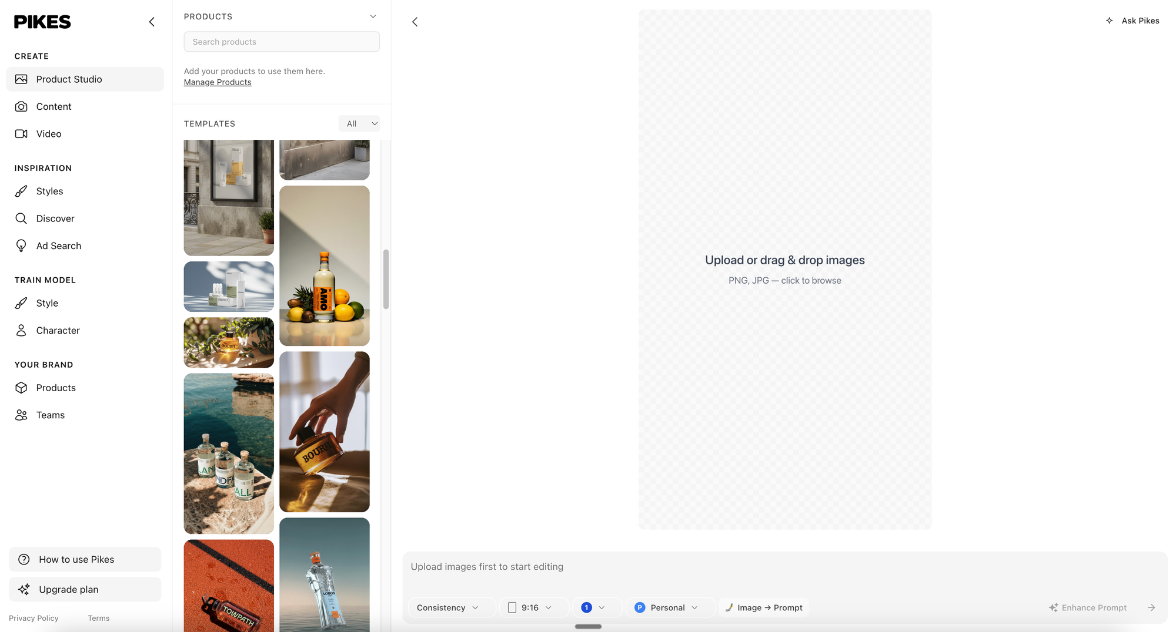Open the Templates filter dropdown set to All
This screenshot has width=1176, height=632.
click(359, 123)
